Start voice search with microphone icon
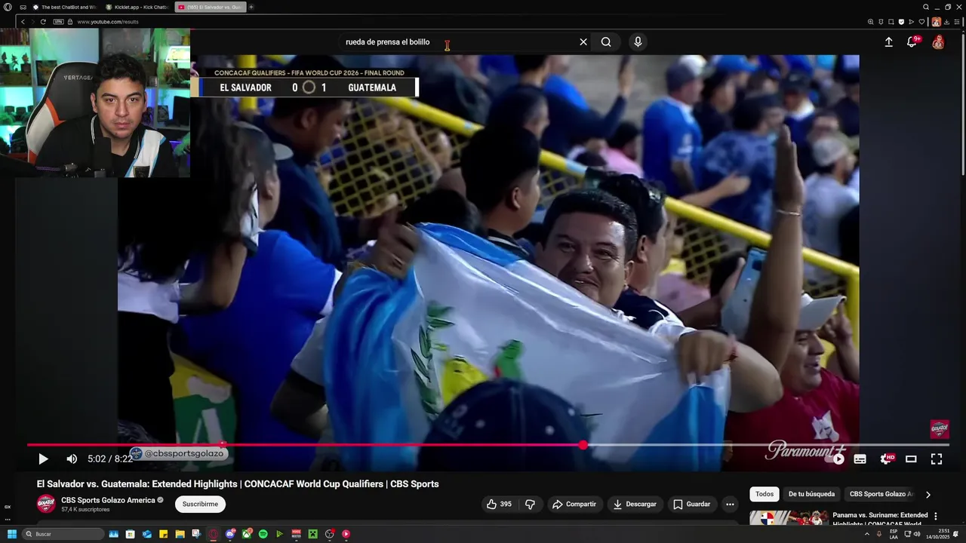 pos(638,42)
